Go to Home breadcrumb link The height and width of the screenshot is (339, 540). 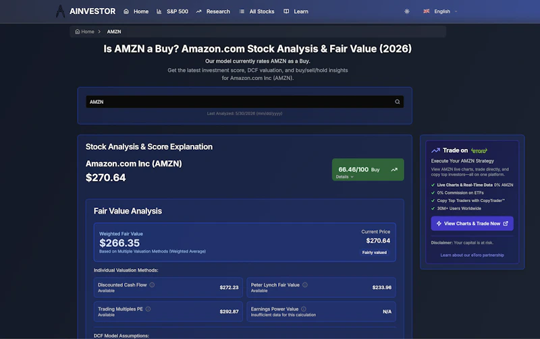pyautogui.click(x=85, y=32)
